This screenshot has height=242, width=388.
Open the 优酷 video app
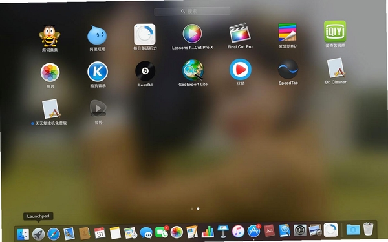click(x=241, y=70)
